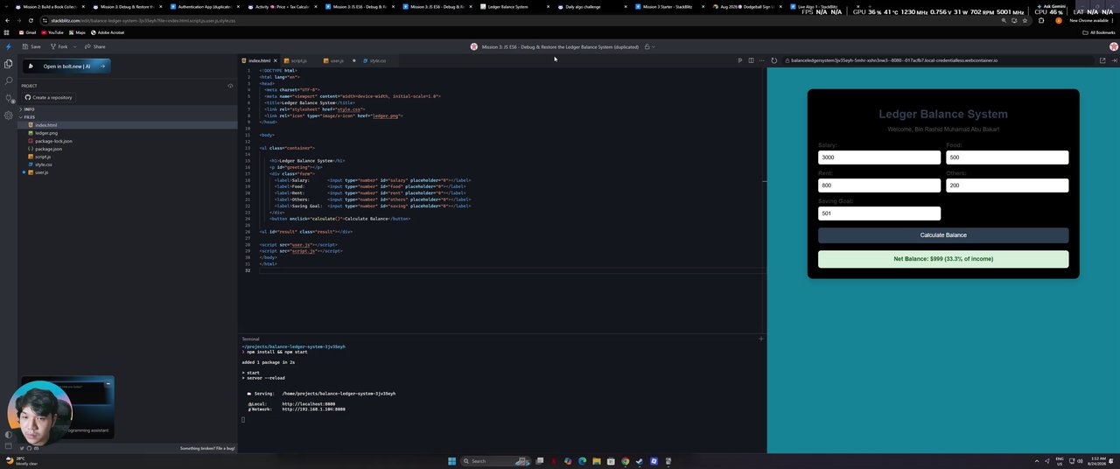Open the Fork dropdown arrow
Screen dimensions: 1120x469
point(77,46)
